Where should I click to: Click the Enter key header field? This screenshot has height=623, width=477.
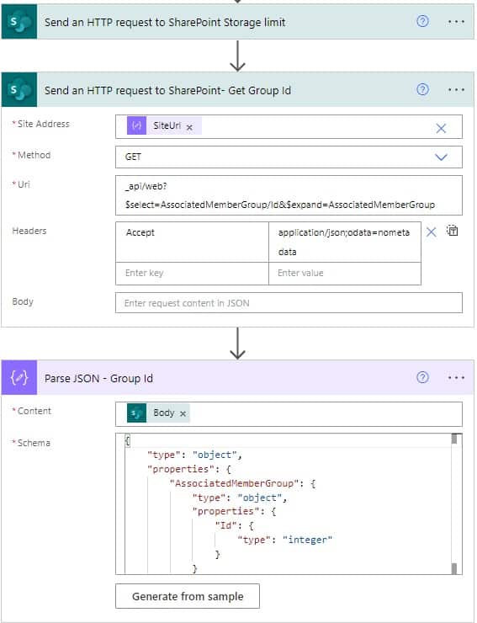[x=192, y=274]
